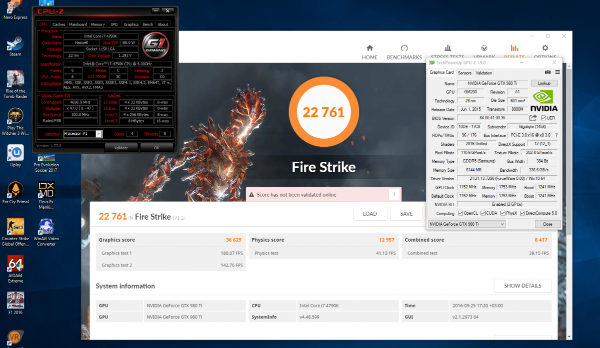Toggle the OpenCL checkbox
This screenshot has height=348, width=600.
point(460,213)
